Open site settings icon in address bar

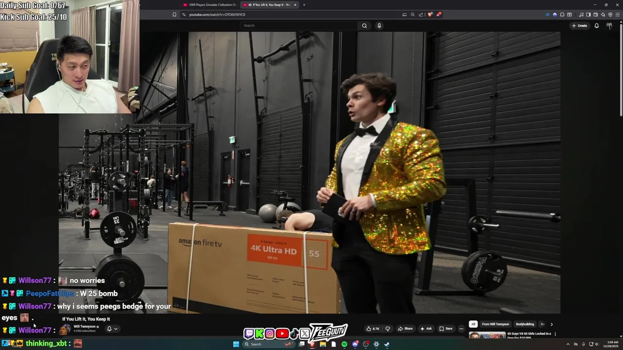click(x=184, y=15)
